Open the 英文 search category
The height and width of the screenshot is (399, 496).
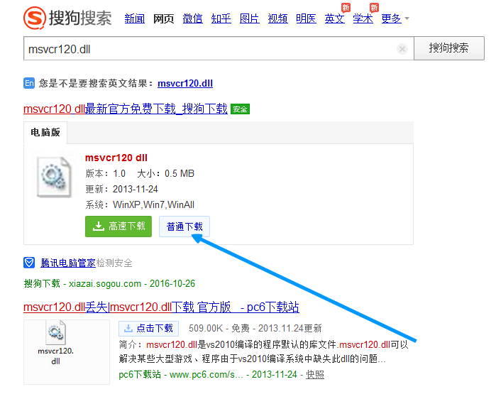[335, 18]
